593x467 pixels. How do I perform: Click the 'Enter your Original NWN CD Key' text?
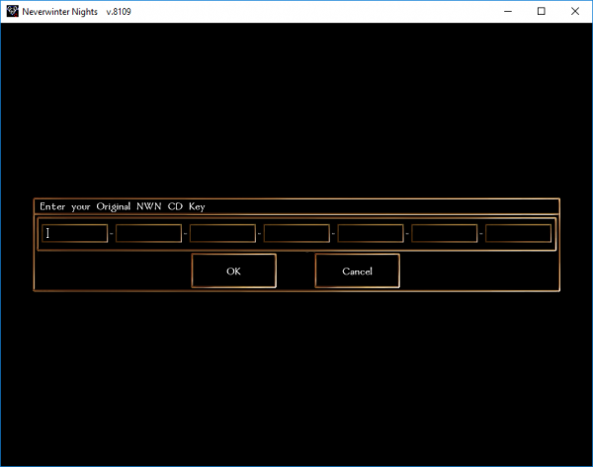coord(123,206)
